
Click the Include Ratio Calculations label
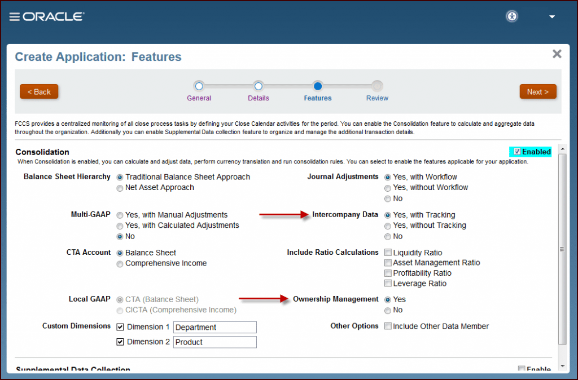pyautogui.click(x=333, y=253)
